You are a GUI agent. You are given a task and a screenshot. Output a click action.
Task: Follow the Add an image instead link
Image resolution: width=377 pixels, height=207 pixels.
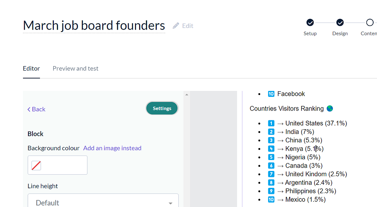(x=112, y=148)
